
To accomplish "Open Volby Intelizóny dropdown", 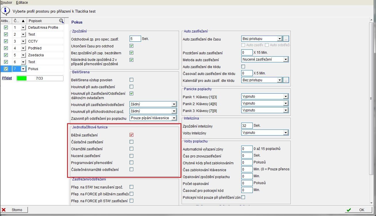I will tap(285, 133).
